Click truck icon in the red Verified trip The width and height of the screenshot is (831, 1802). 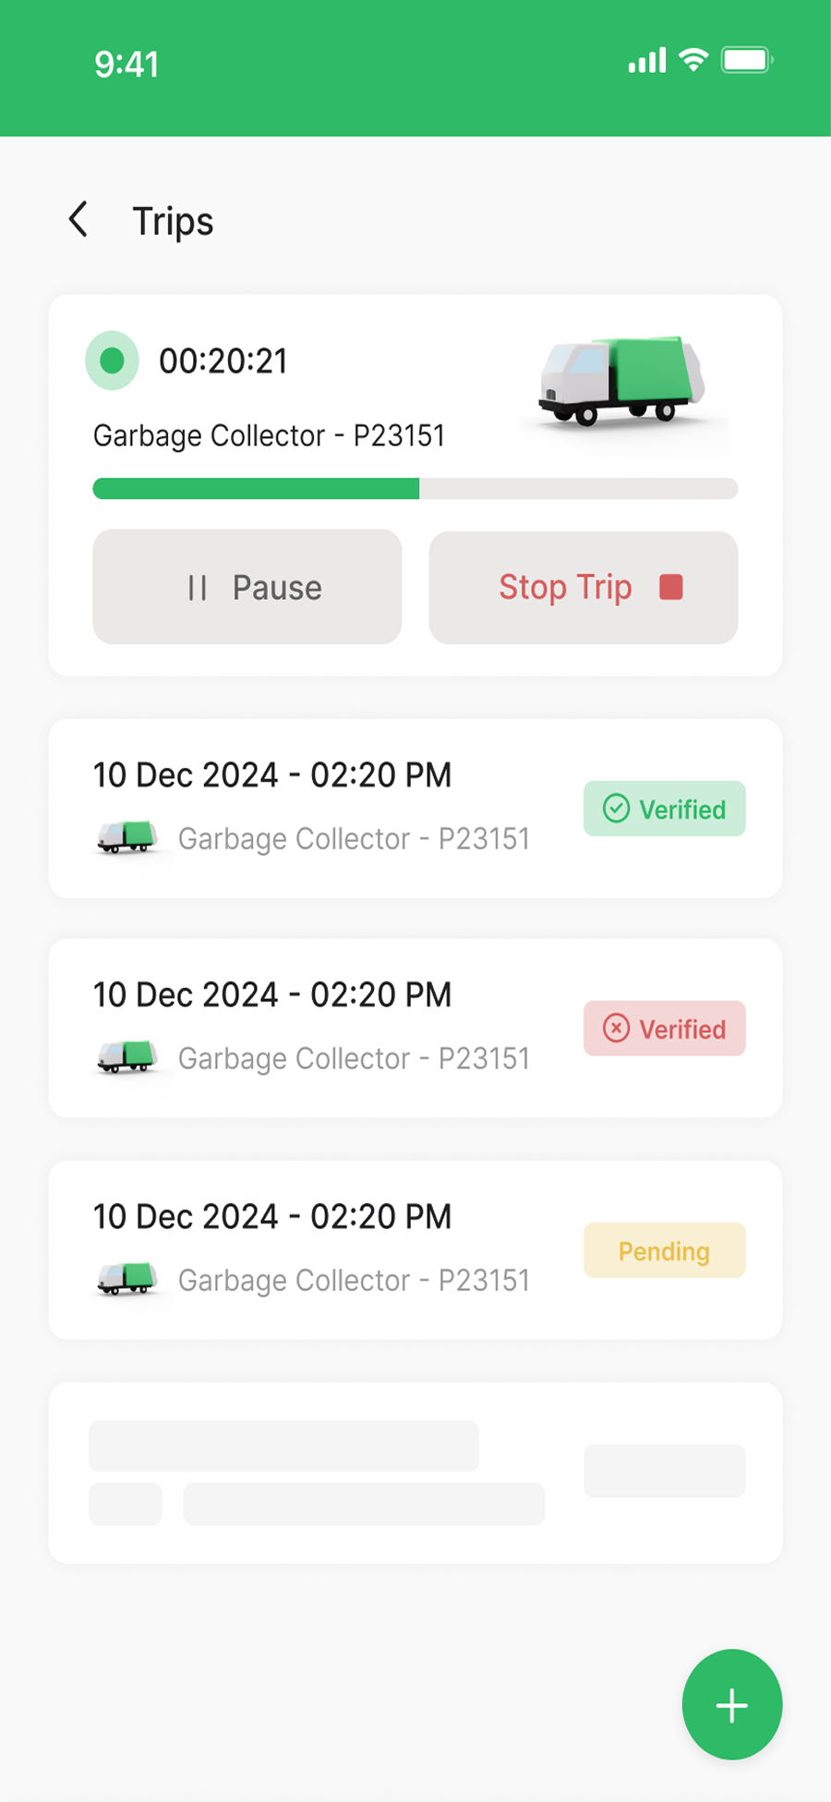coord(127,1056)
